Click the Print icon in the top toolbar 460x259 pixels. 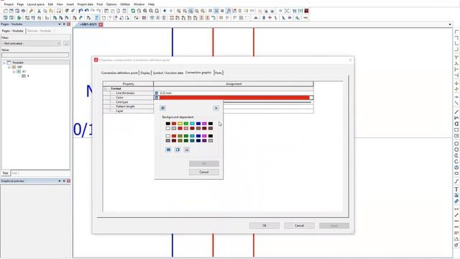pos(24,11)
